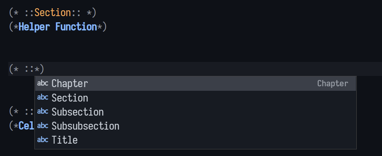The image size is (382, 156).
Task: Click the partially hidden (* :: comment line
Action: tap(22, 112)
